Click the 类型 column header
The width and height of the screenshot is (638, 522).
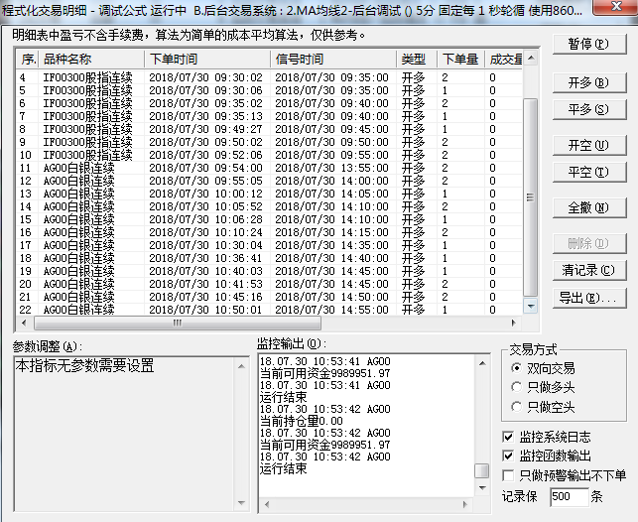tap(417, 60)
